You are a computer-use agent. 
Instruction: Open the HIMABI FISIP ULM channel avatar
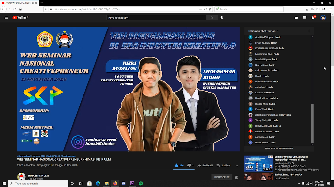[21, 177]
